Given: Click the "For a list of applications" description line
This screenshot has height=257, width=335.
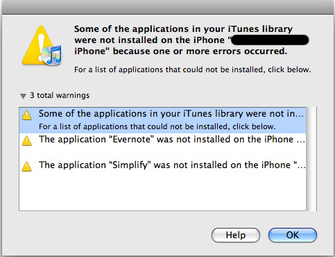Looking at the screenshot, I should click(x=192, y=69).
